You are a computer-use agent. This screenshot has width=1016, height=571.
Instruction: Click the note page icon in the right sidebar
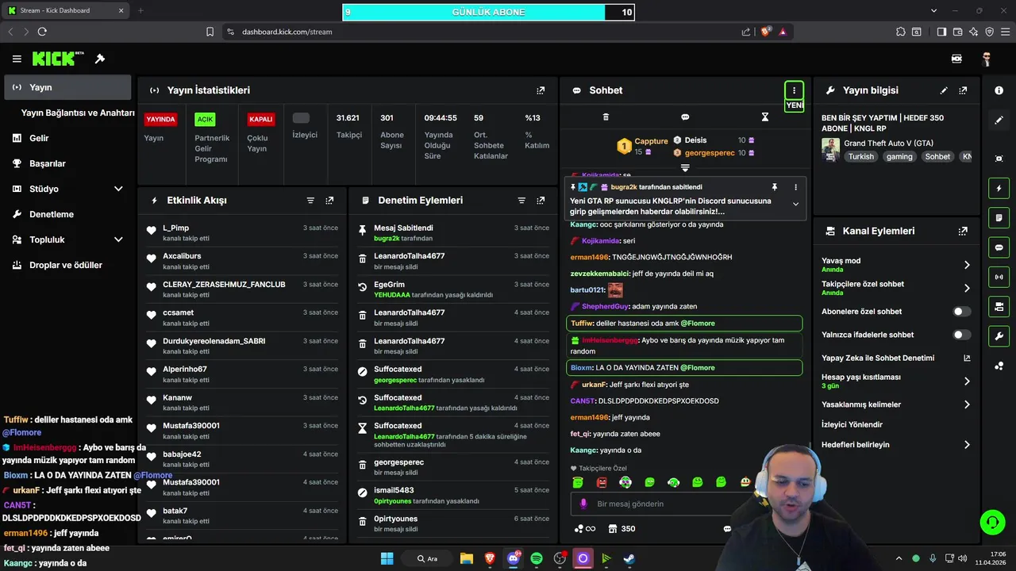pyautogui.click(x=999, y=218)
